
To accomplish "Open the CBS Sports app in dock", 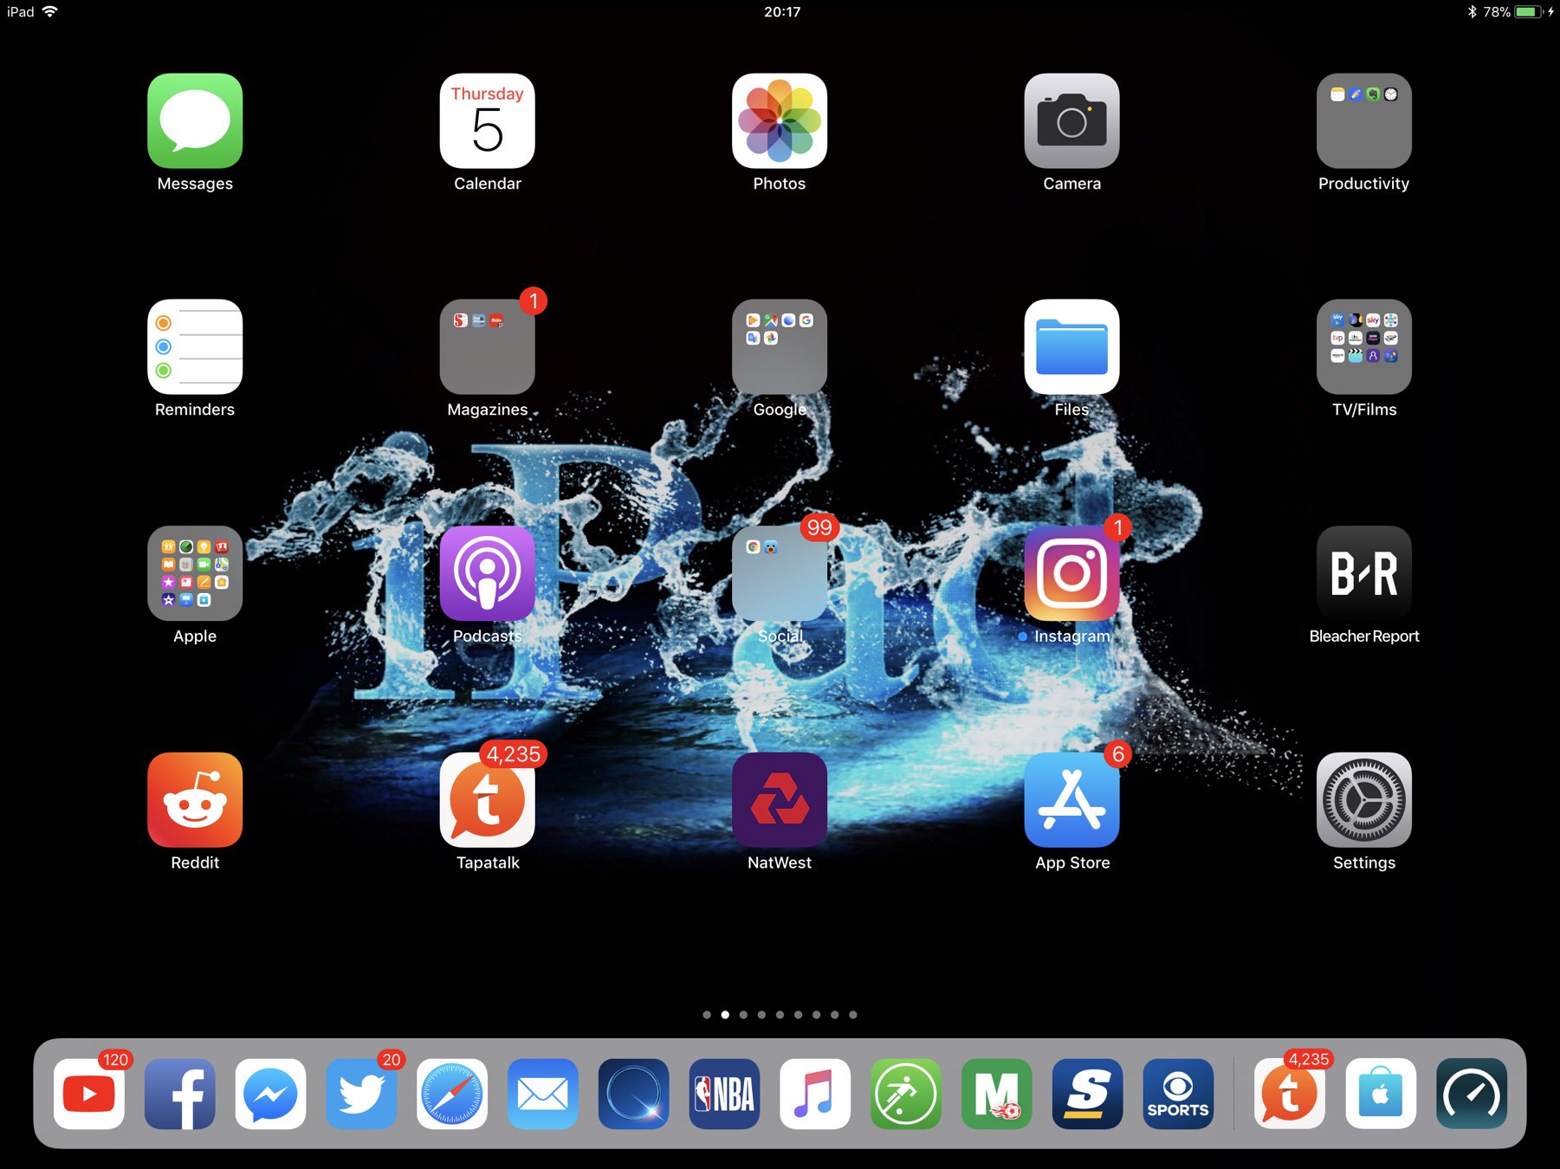I will pyautogui.click(x=1178, y=1094).
